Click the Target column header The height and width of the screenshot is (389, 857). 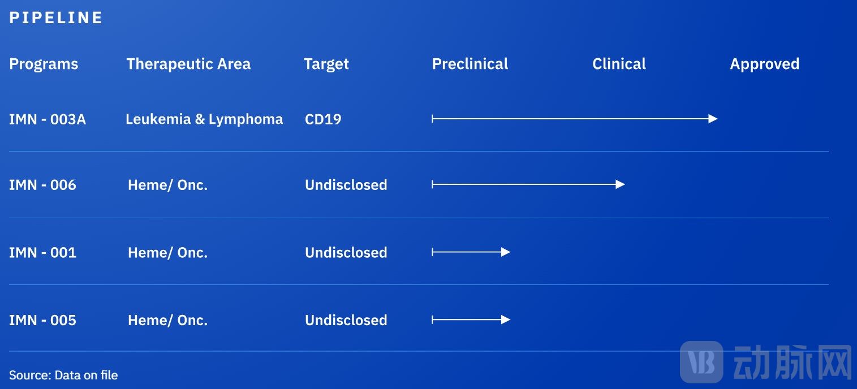tap(326, 64)
